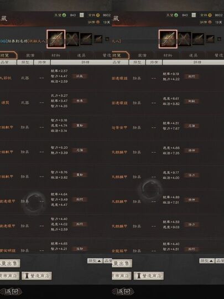Switch to the 裝備 tab in left copy
Screen dimensions: 224x299
[30, 55]
